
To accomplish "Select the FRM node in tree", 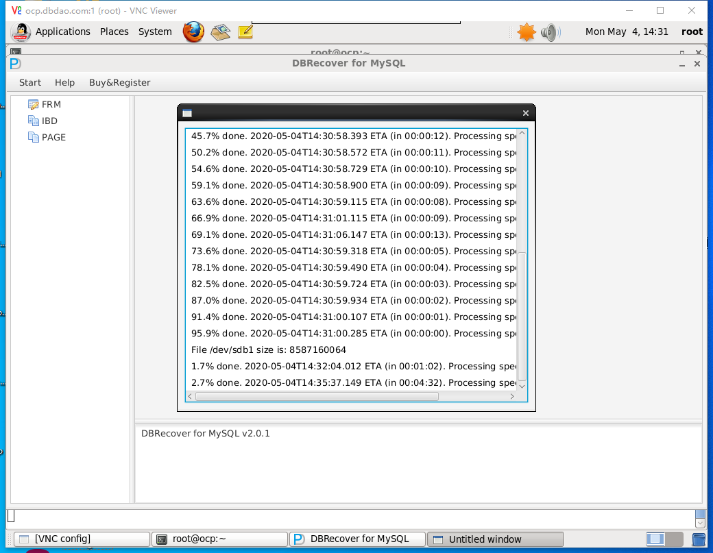I will tap(51, 104).
